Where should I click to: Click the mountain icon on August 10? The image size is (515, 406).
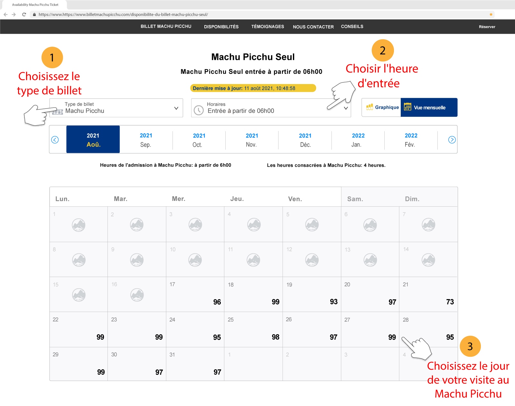pos(195,260)
